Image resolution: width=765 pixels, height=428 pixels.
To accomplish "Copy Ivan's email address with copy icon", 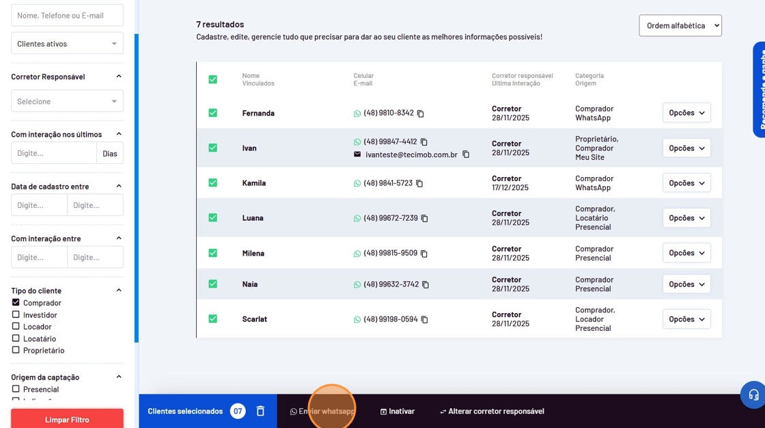I will (466, 155).
